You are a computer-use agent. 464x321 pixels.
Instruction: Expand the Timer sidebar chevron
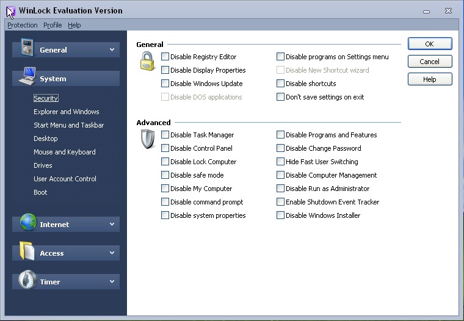[112, 282]
